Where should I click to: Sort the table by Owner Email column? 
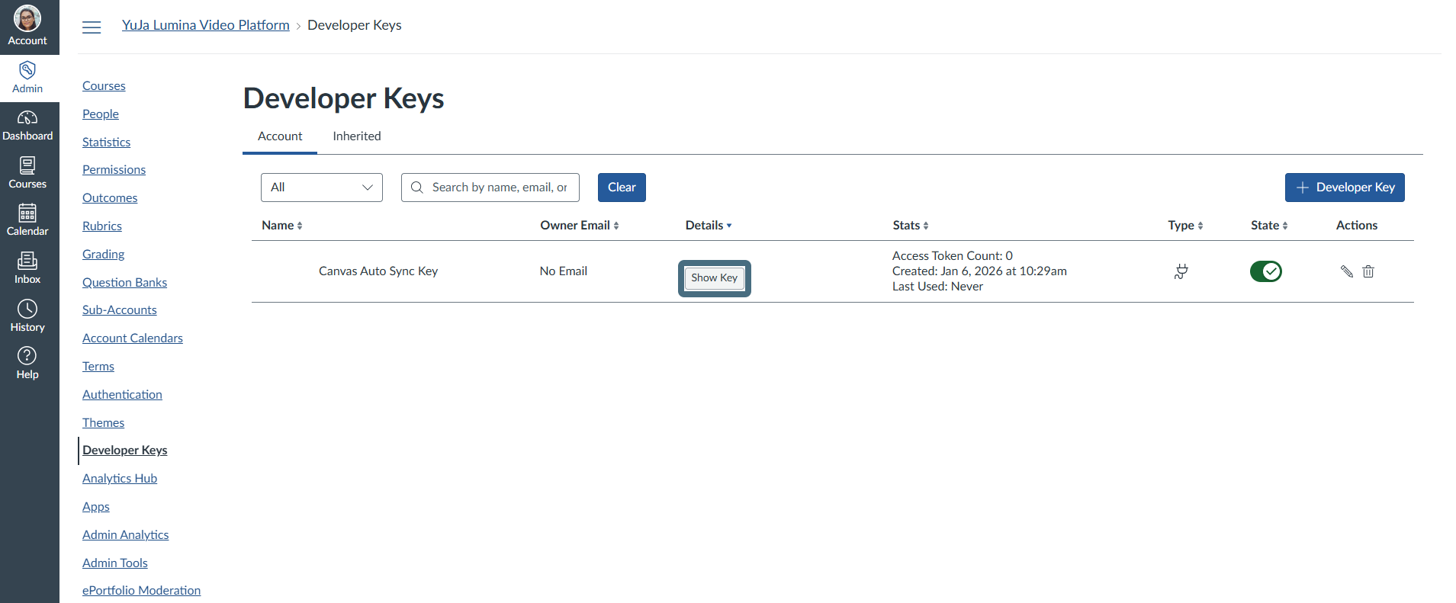click(x=580, y=226)
